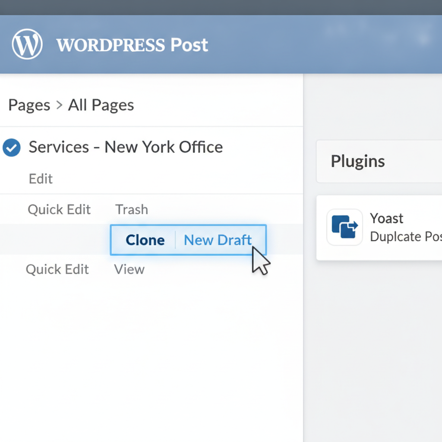Move the page to Trash

132,209
